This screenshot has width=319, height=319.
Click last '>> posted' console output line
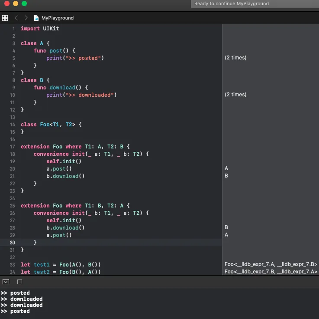click(15, 311)
